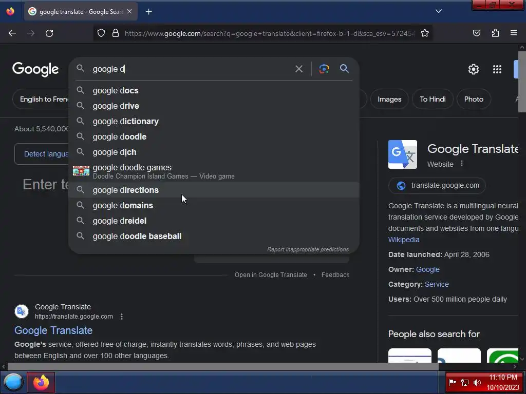Image resolution: width=526 pixels, height=394 pixels.
Task: Select the 'google drive' suggestion
Action: [214, 106]
